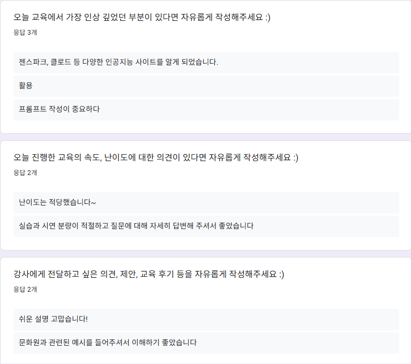Click the ':)' smiley ending the 인상 깊었던 question
The image size is (411, 364).
[266, 18]
